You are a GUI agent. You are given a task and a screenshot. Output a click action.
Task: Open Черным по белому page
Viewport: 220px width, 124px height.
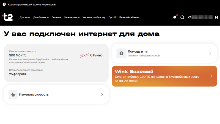(x=94, y=17)
